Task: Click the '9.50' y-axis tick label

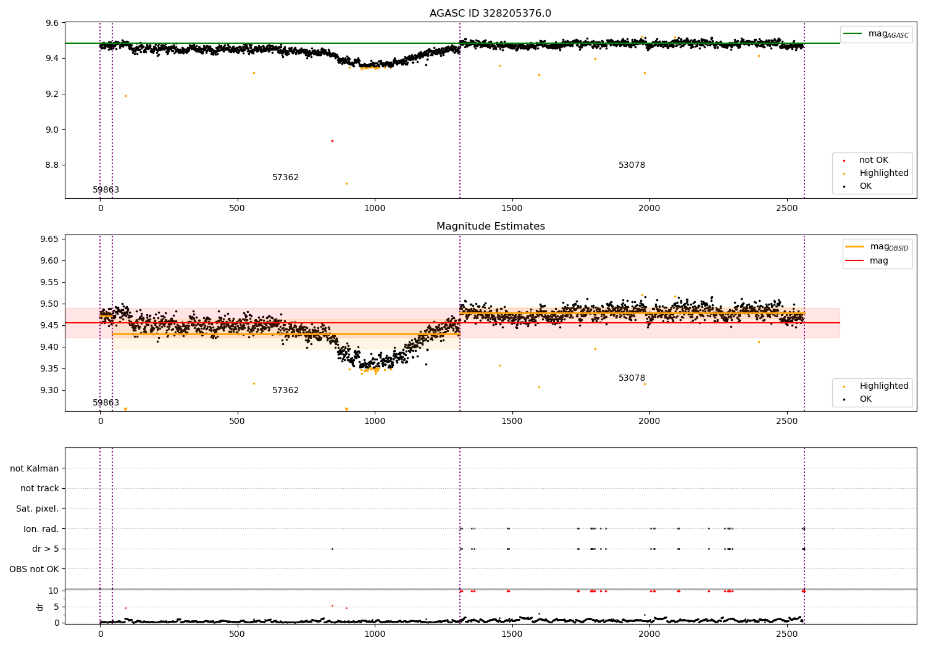Action: point(49,304)
